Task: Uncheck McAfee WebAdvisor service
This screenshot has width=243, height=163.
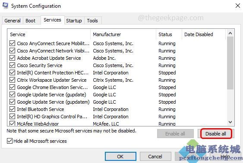Action: (x=12, y=123)
